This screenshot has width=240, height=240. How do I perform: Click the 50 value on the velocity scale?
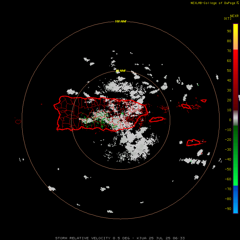(229, 71)
